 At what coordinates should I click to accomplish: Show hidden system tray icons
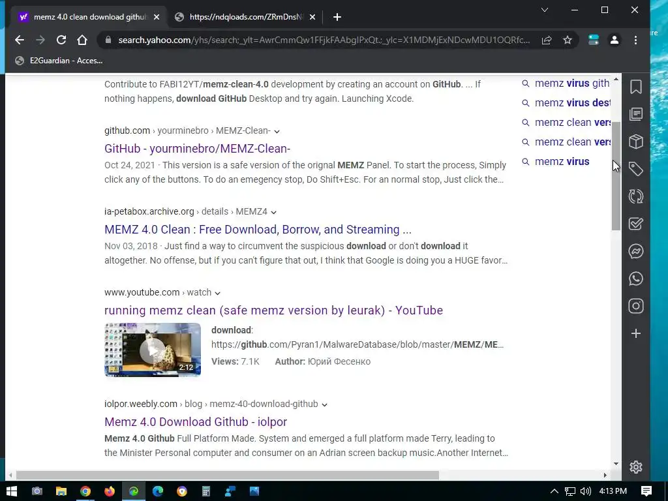tap(554, 491)
